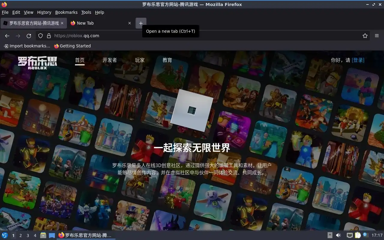Switch to workspace 3
The image size is (384, 240).
point(28,235)
